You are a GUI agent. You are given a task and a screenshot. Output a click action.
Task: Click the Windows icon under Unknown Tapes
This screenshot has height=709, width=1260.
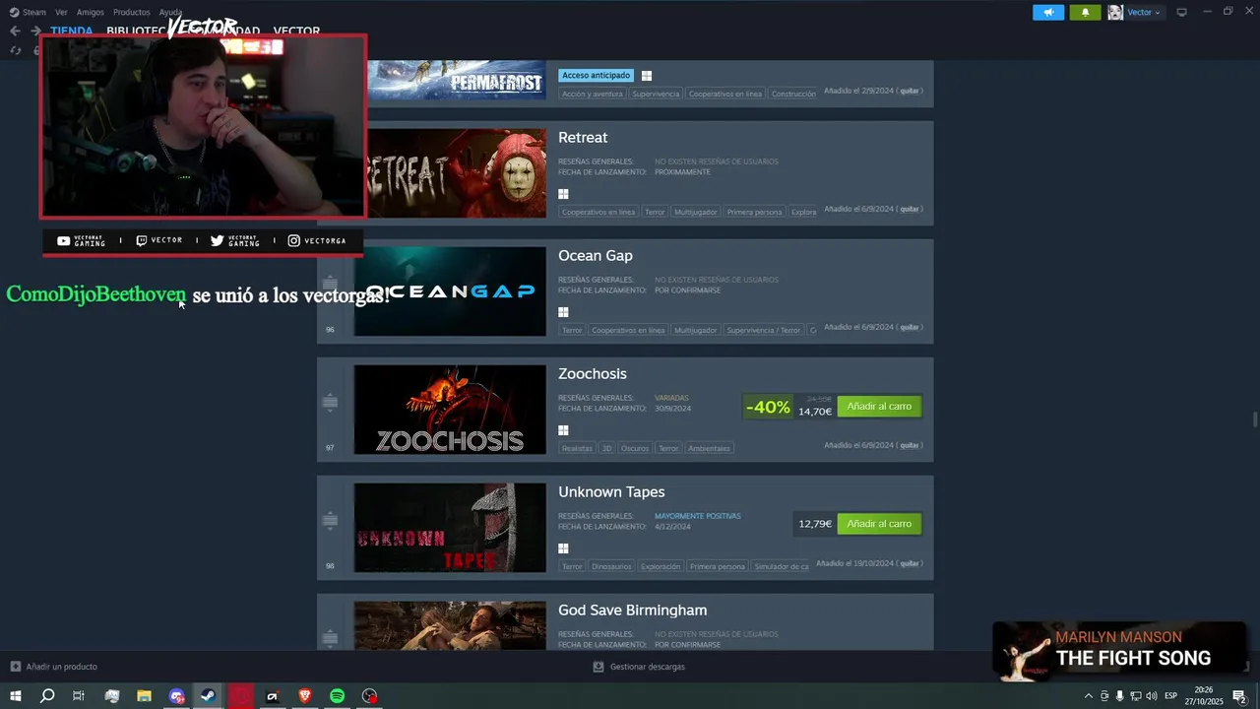[563, 548]
